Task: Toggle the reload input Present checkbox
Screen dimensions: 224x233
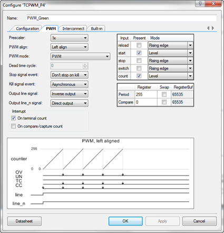Action: tap(139, 45)
